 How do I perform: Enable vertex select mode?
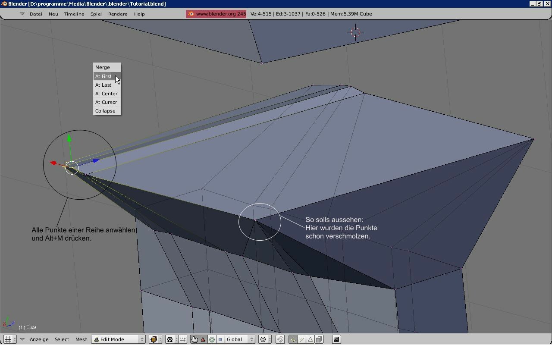coord(293,339)
